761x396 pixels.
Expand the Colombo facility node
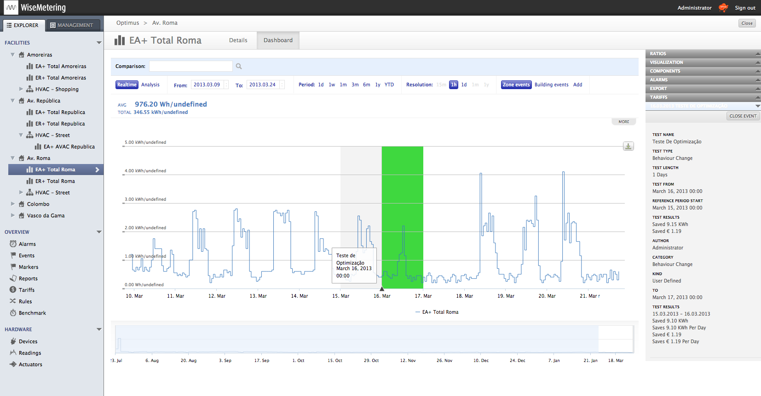click(x=13, y=204)
